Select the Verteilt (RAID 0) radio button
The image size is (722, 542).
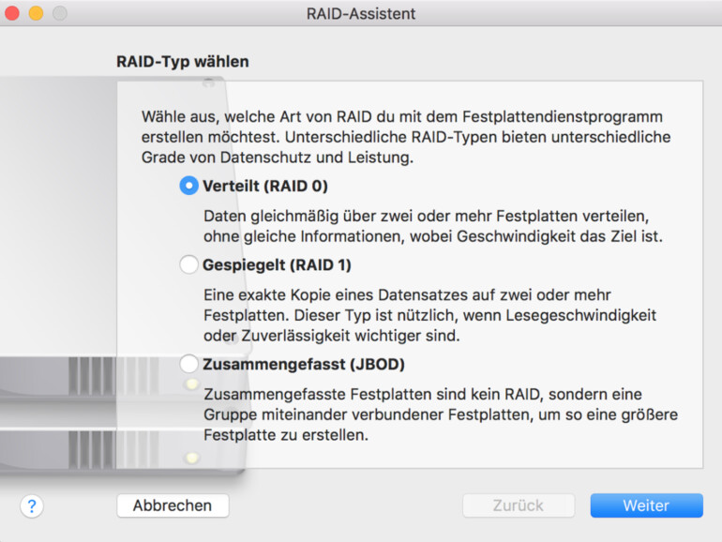188,186
